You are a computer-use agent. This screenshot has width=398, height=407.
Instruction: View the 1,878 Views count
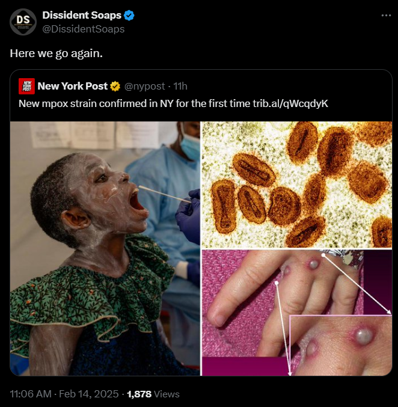tap(153, 394)
